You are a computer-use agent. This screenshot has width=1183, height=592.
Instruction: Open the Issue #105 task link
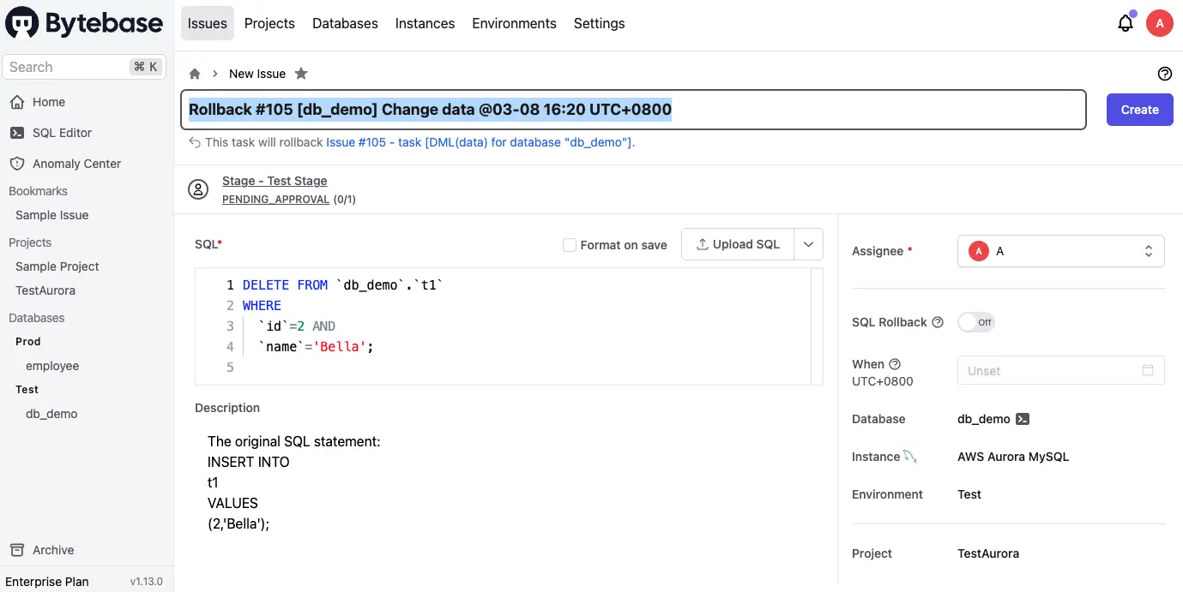pyautogui.click(x=479, y=142)
